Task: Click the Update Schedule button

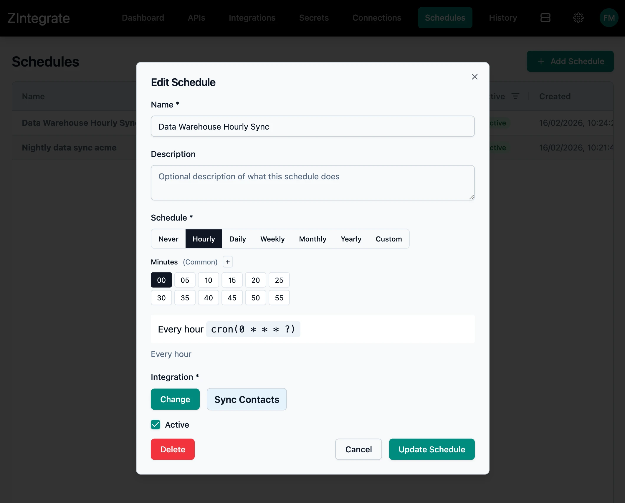Action: pos(431,449)
